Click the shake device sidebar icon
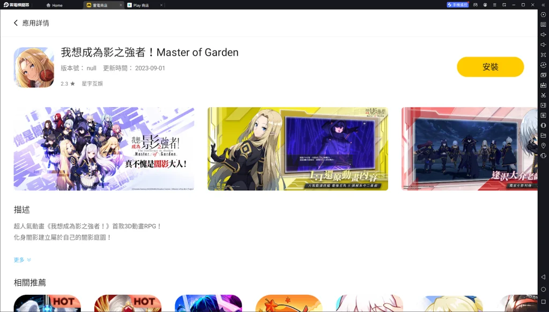Image resolution: width=549 pixels, height=312 pixels. pyautogui.click(x=543, y=125)
